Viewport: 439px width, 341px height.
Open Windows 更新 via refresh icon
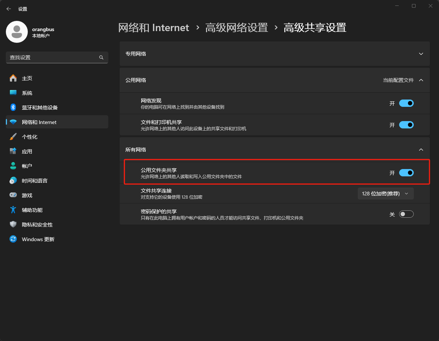coord(13,239)
